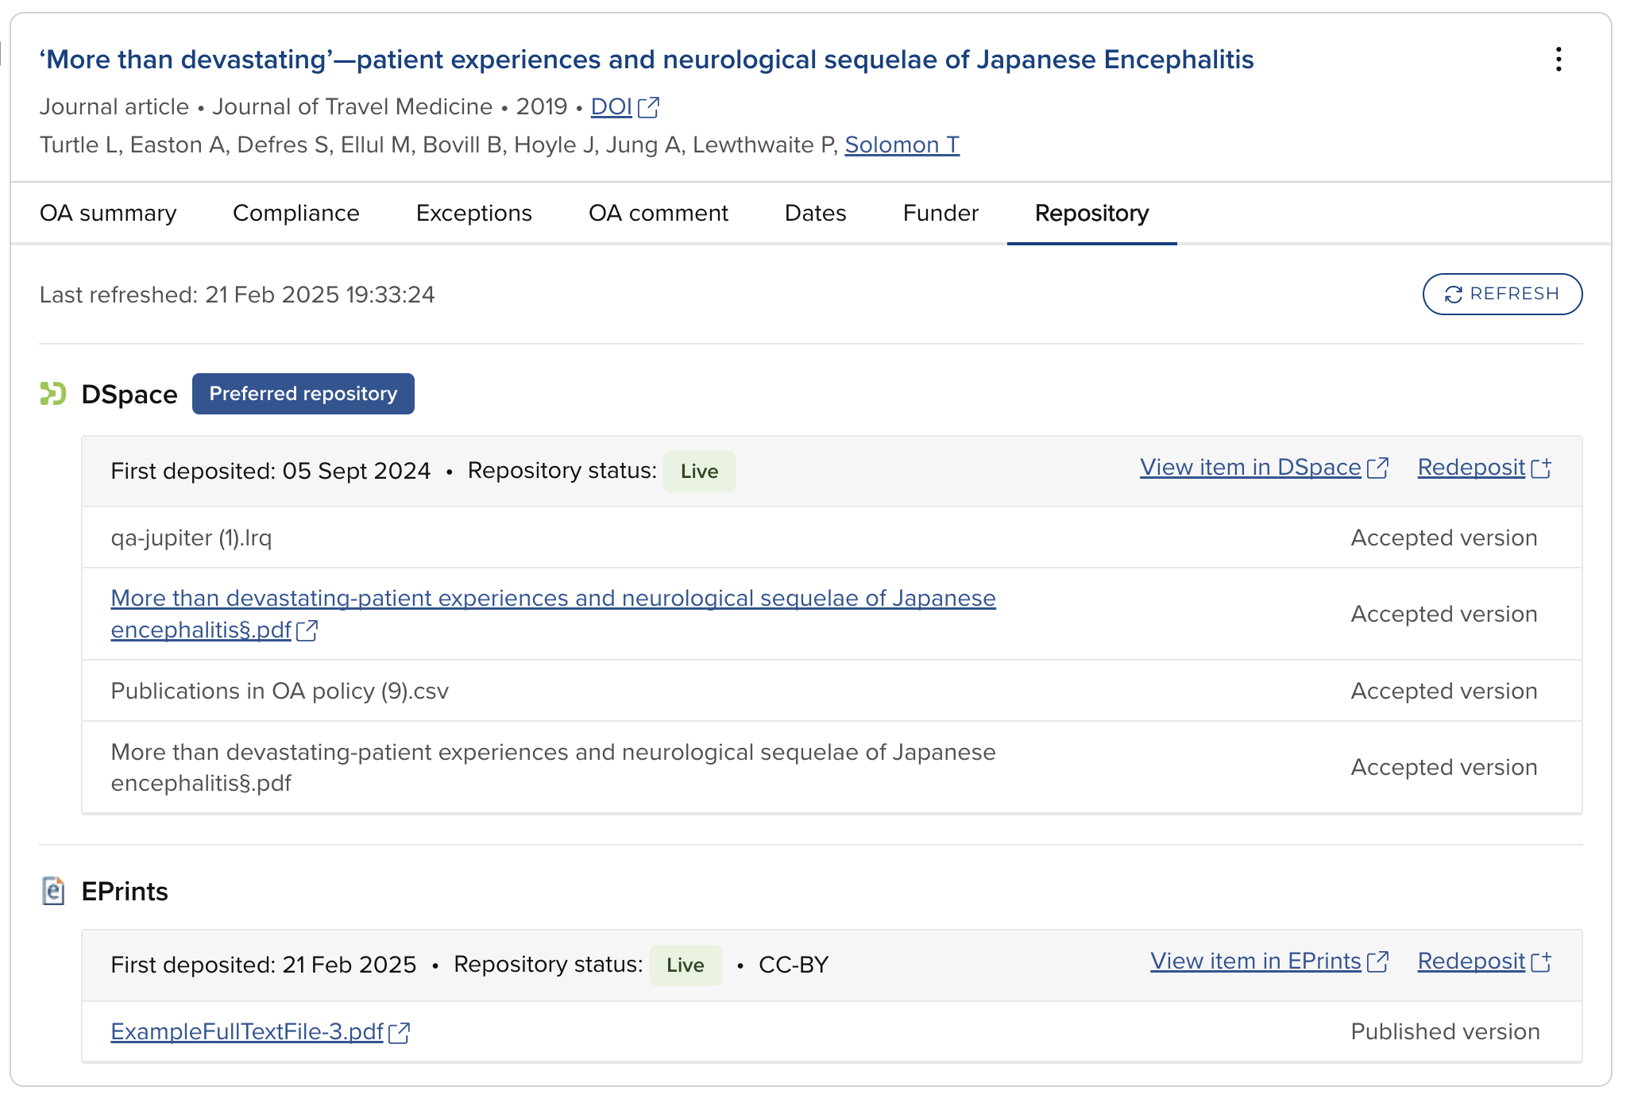Open the linked Japanese encephalitis PDF file
Viewport: 1630px width, 1102px height.
coord(552,599)
